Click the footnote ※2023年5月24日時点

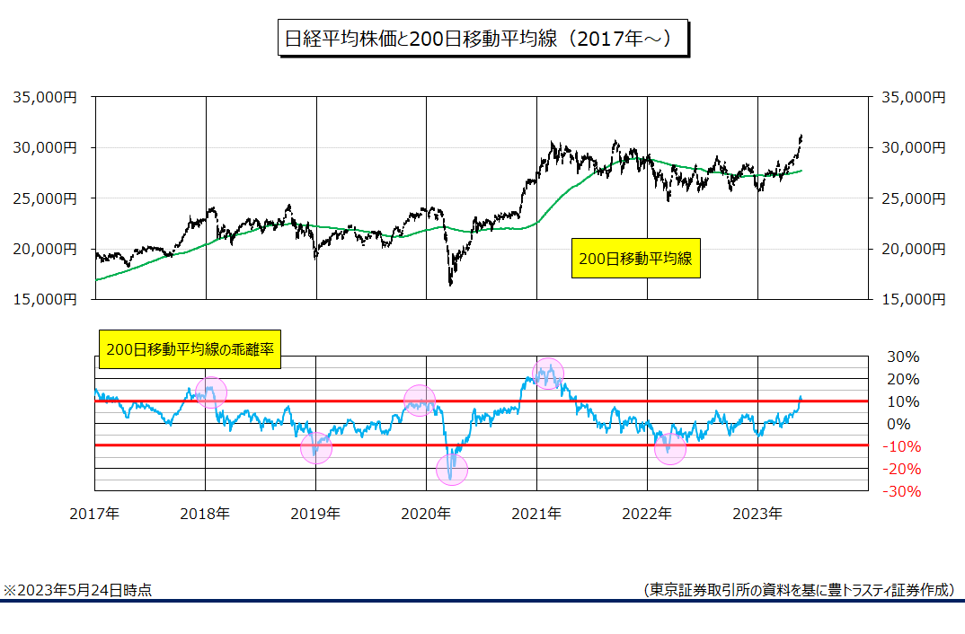(77, 590)
